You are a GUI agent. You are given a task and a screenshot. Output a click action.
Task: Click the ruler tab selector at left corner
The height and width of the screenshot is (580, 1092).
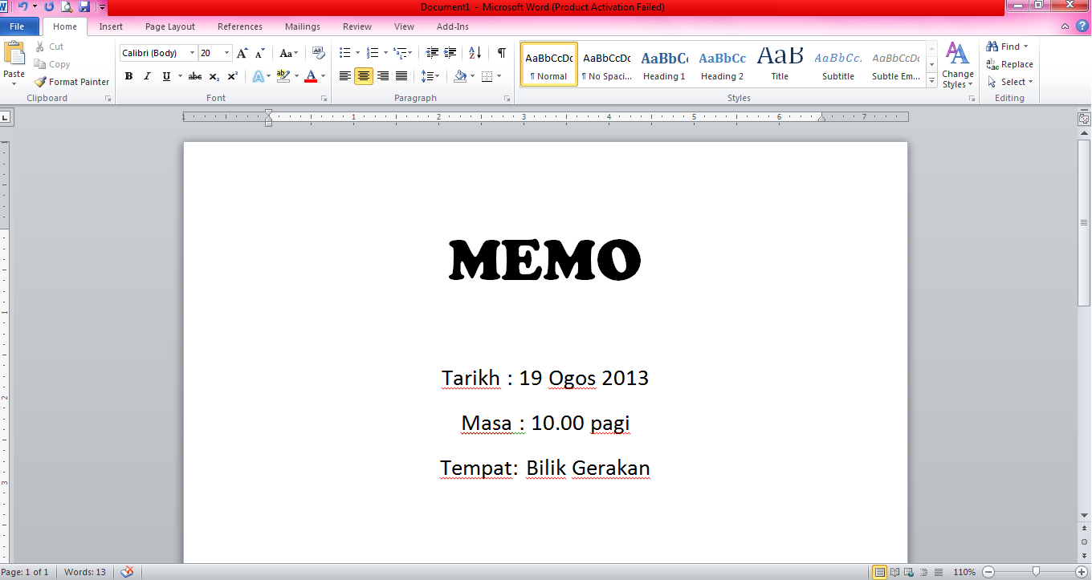coord(5,117)
